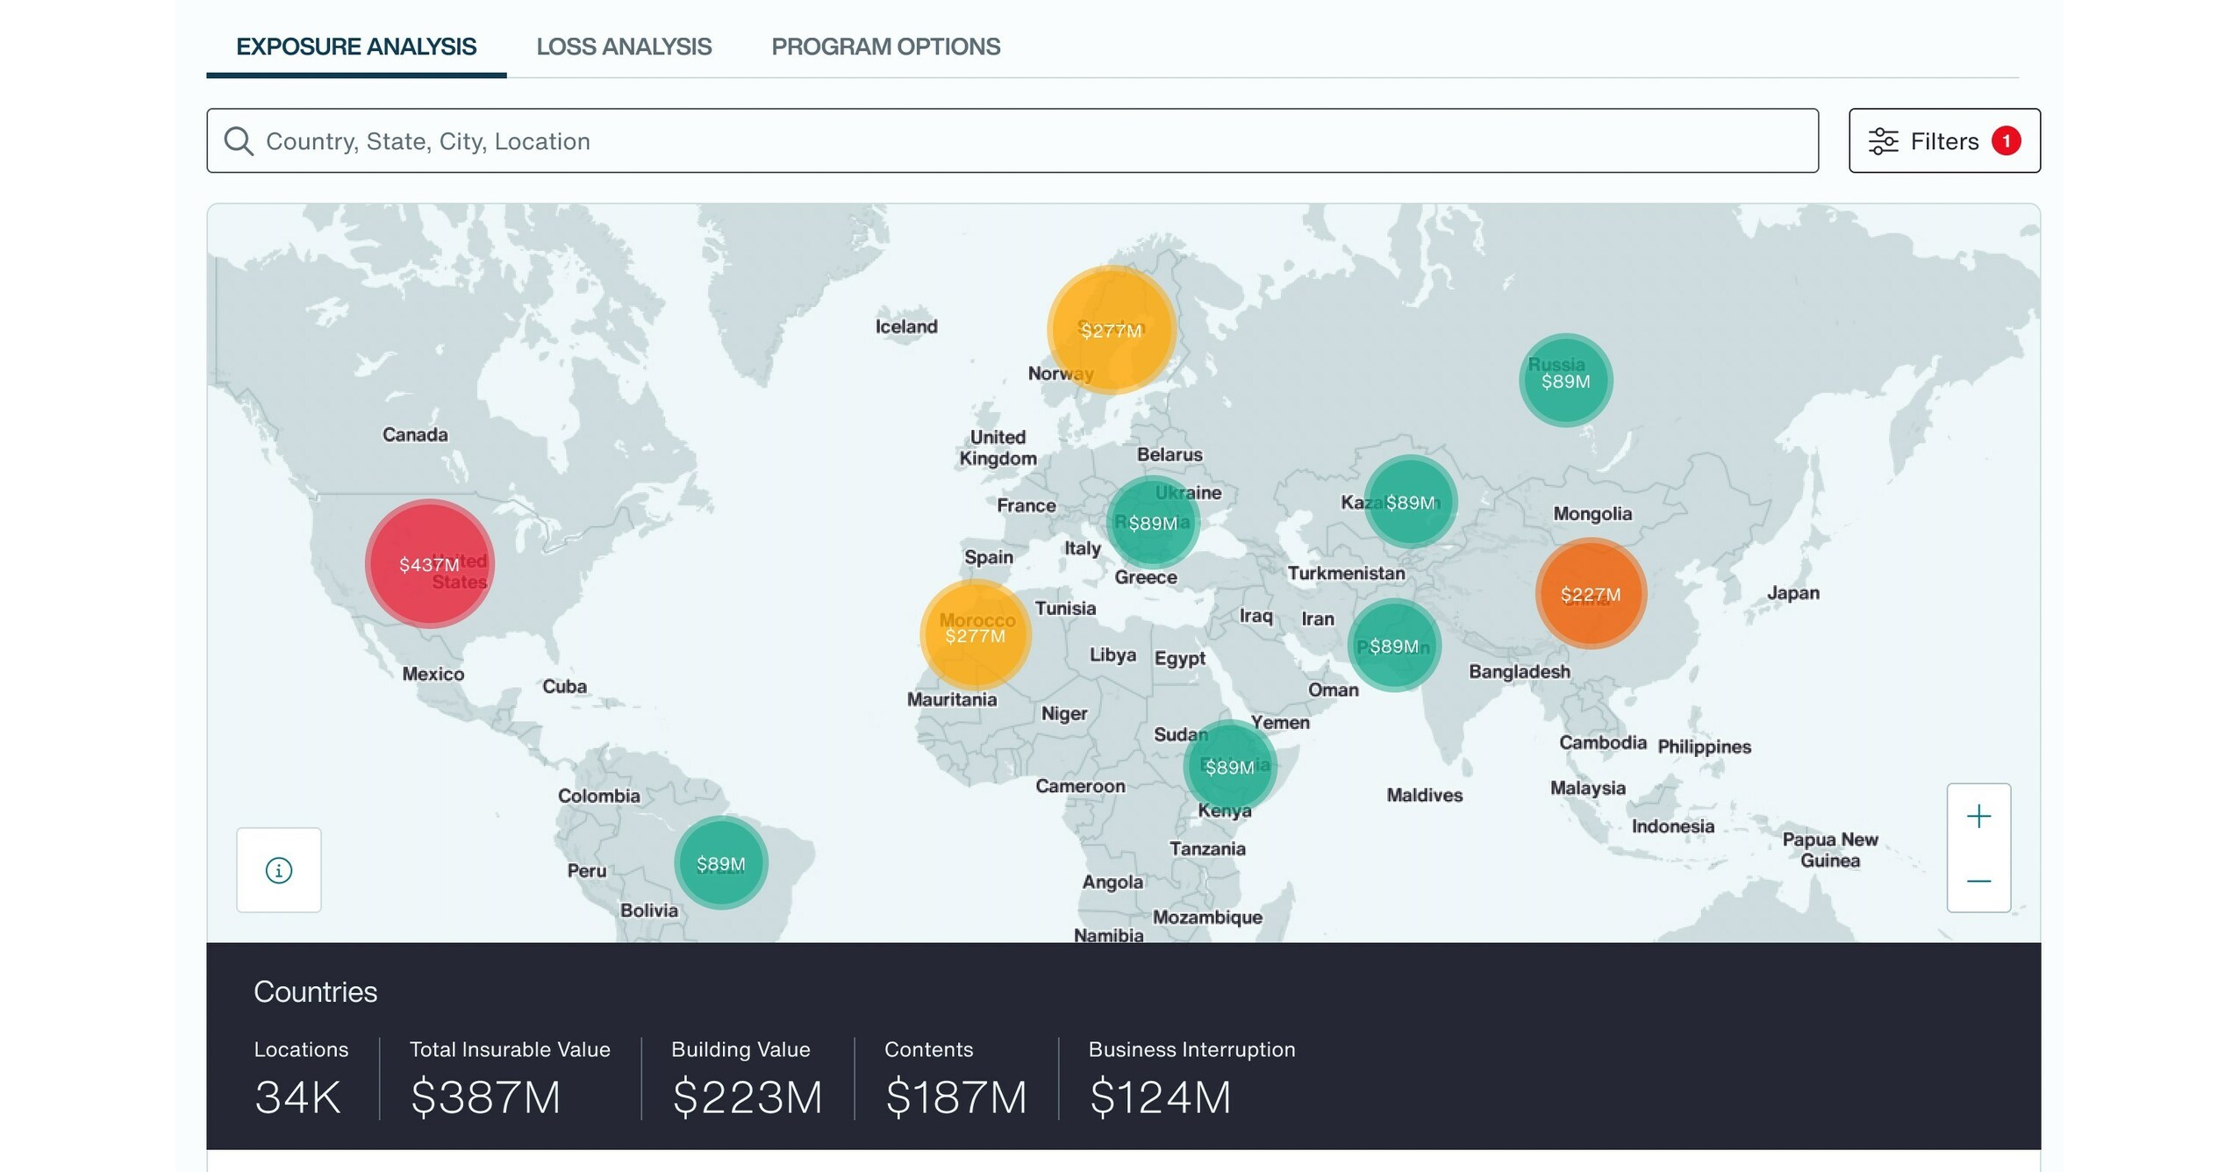Click the zoom in plus icon
The height and width of the screenshot is (1172, 2239).
(1979, 815)
